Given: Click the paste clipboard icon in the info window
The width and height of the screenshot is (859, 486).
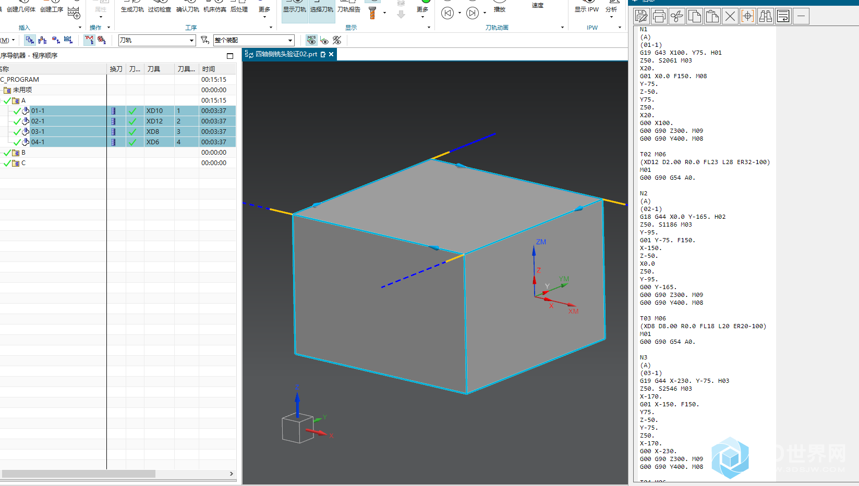Looking at the screenshot, I should click(712, 17).
